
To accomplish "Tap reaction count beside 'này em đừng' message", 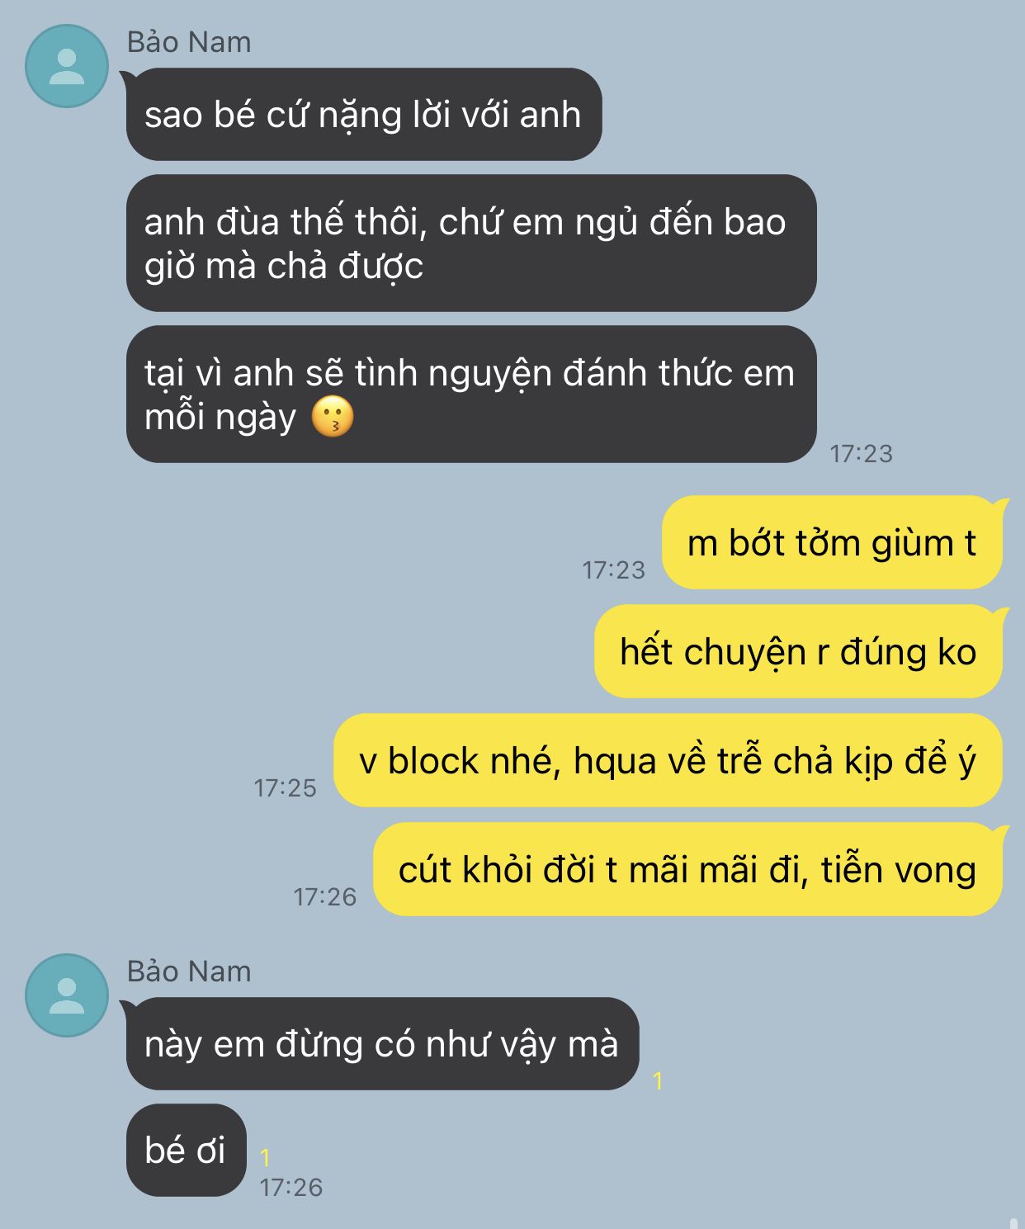I will tap(658, 1080).
